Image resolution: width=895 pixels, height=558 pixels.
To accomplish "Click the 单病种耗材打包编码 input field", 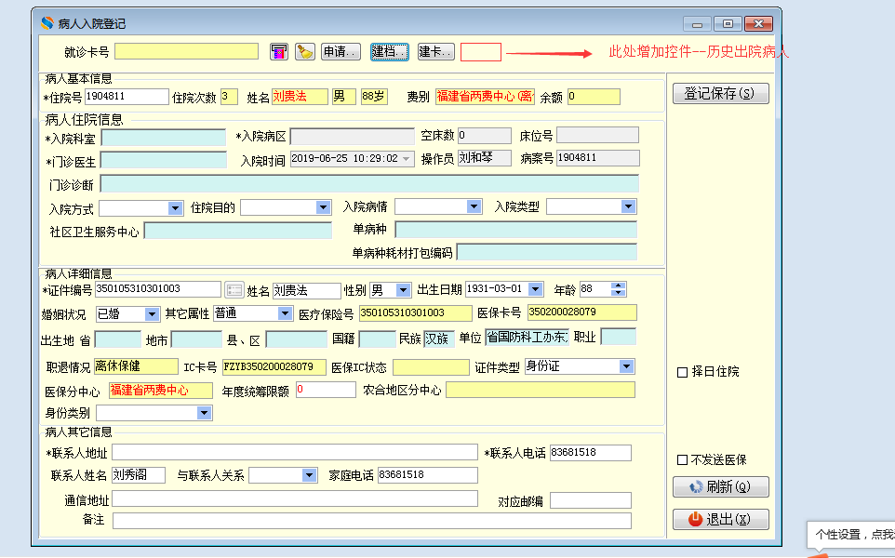I will tap(547, 252).
